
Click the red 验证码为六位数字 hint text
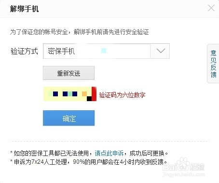[122, 95]
